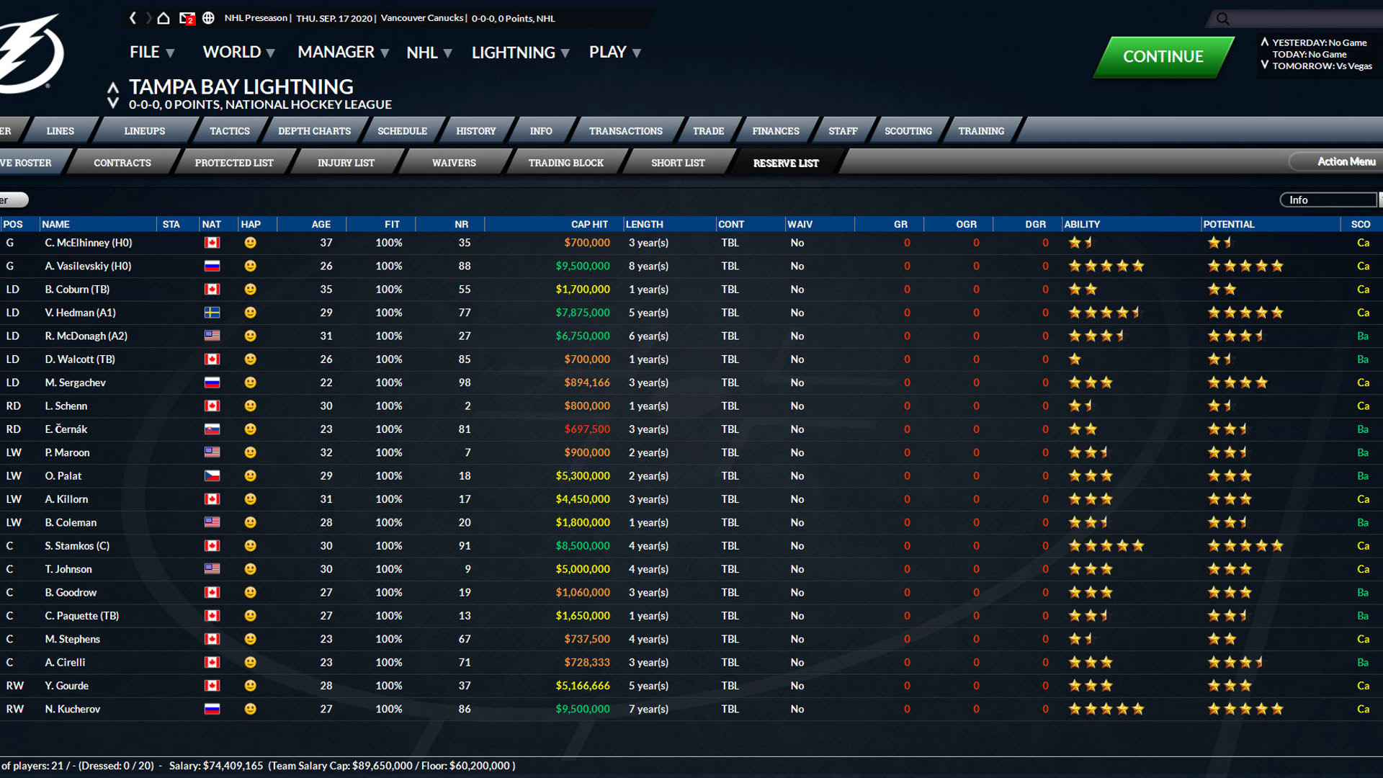
Task: Switch to the TACTICS tab
Action: (230, 131)
